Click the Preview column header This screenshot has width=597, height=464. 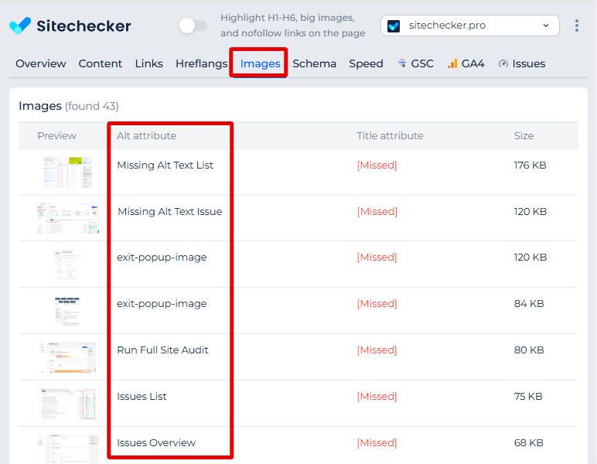(56, 136)
